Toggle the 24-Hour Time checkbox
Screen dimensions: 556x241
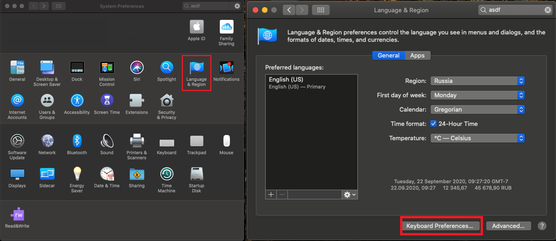pyautogui.click(x=434, y=124)
